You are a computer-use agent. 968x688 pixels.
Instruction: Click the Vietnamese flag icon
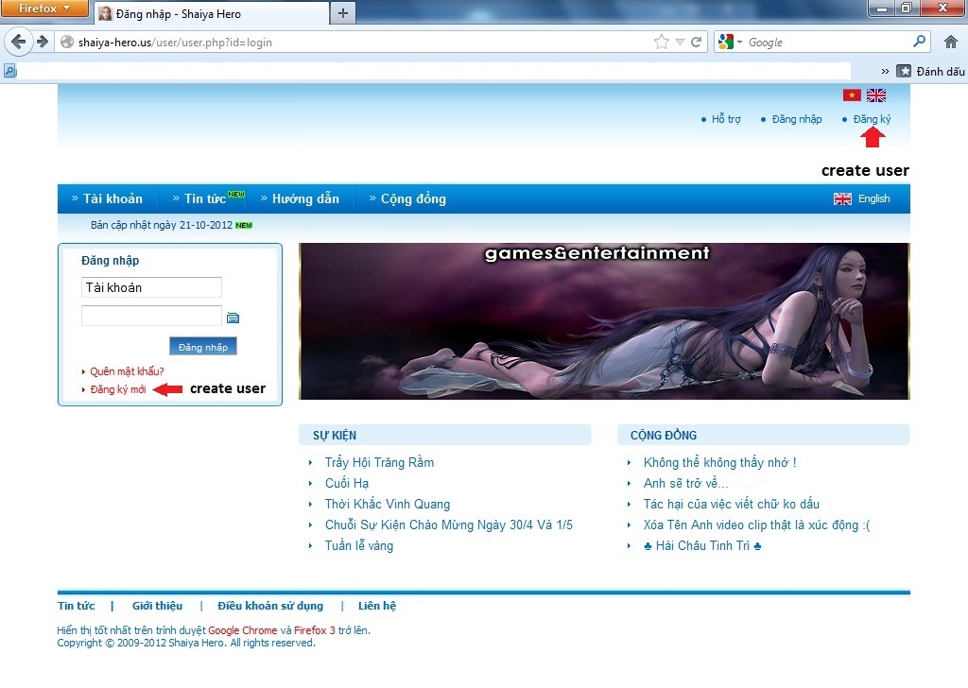(x=852, y=95)
